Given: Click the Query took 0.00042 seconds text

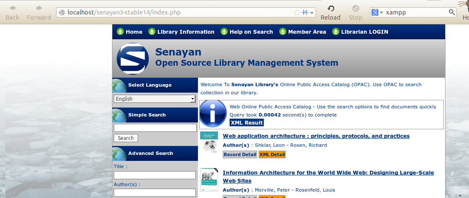Looking at the screenshot, I should click(x=283, y=115).
